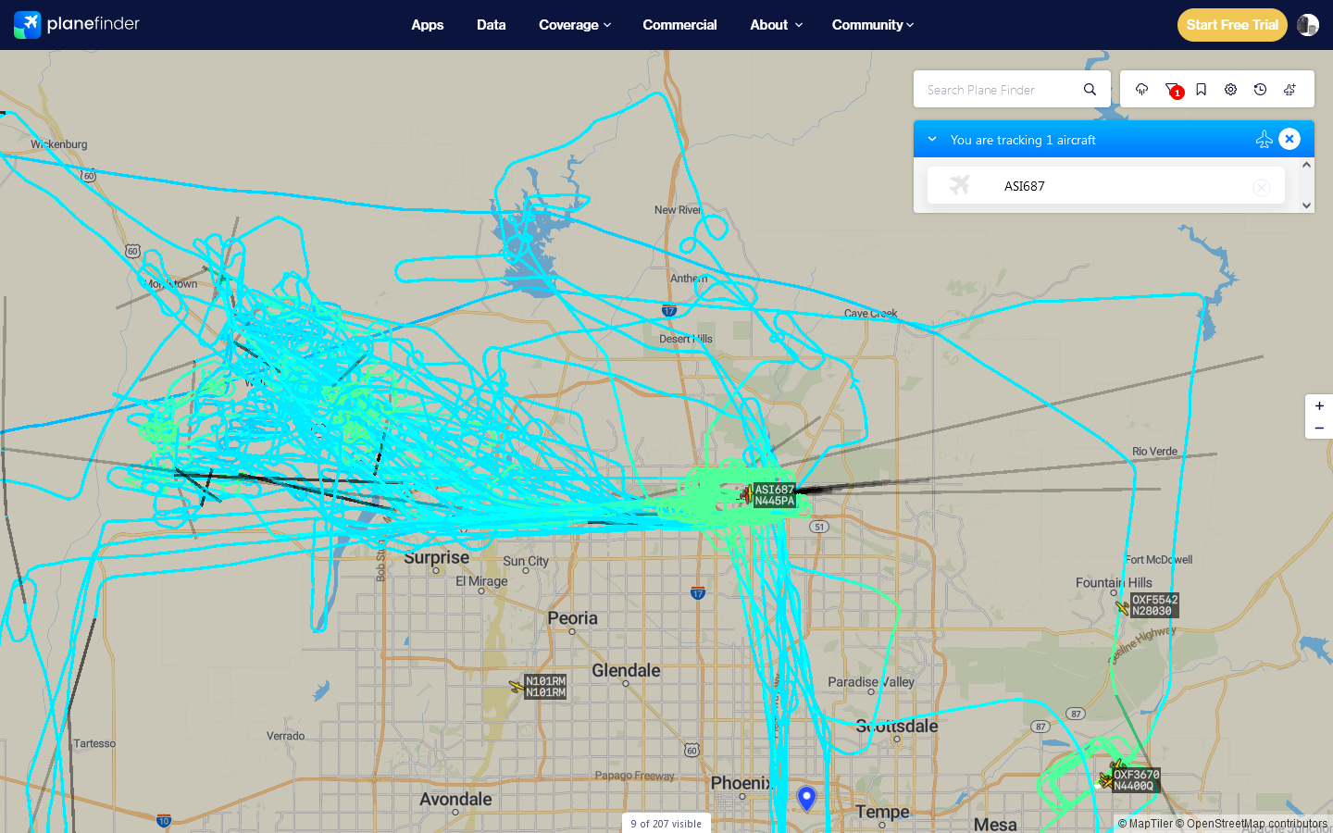Open the Data menu item
1333x833 pixels.
492,25
